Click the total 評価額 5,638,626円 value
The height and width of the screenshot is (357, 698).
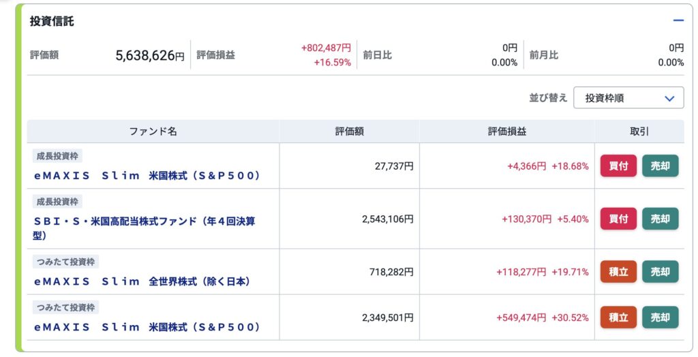pos(150,56)
